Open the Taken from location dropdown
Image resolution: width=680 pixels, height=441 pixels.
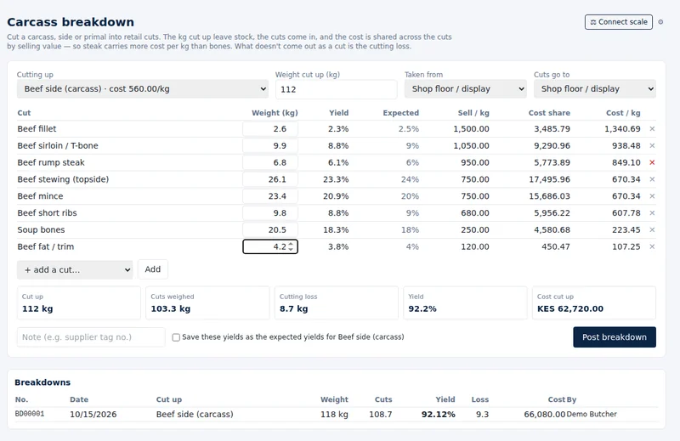pos(465,89)
